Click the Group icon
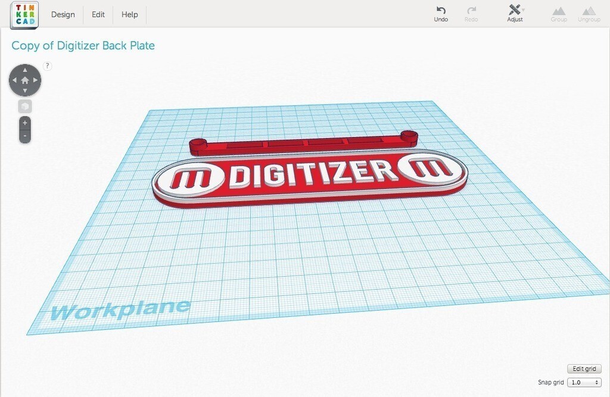This screenshot has height=397, width=610. click(559, 14)
